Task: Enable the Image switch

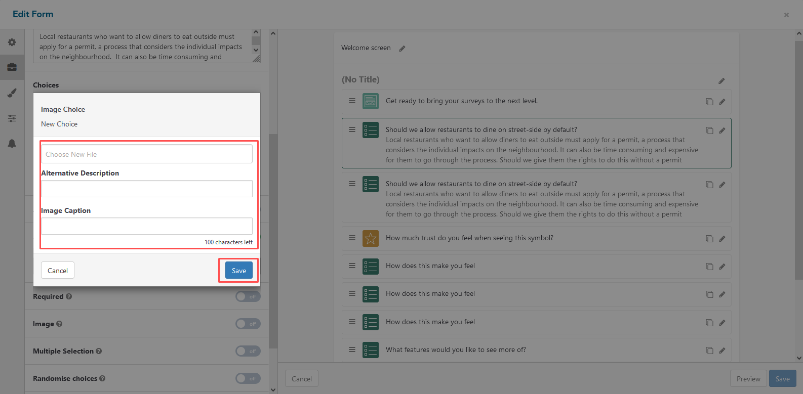Action: [248, 324]
